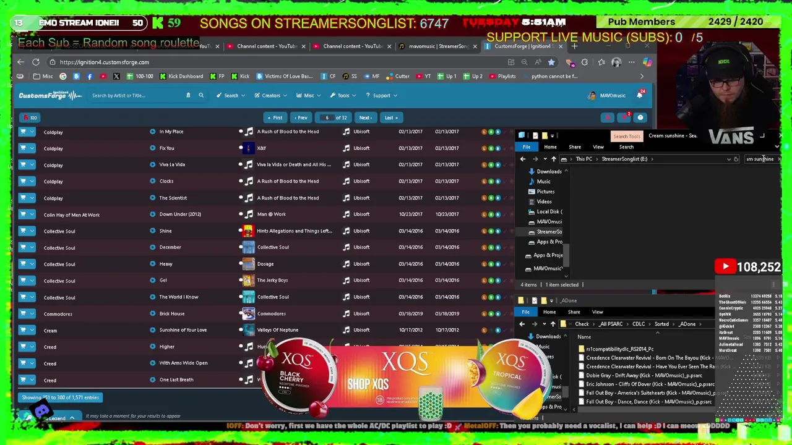Screen dimensions: 792x445
Task: Expand the Support menu dropdown
Action: tap(382, 95)
